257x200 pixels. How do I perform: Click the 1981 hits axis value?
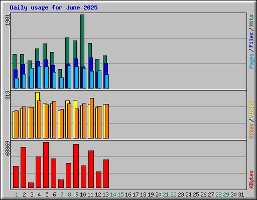(x=8, y=20)
